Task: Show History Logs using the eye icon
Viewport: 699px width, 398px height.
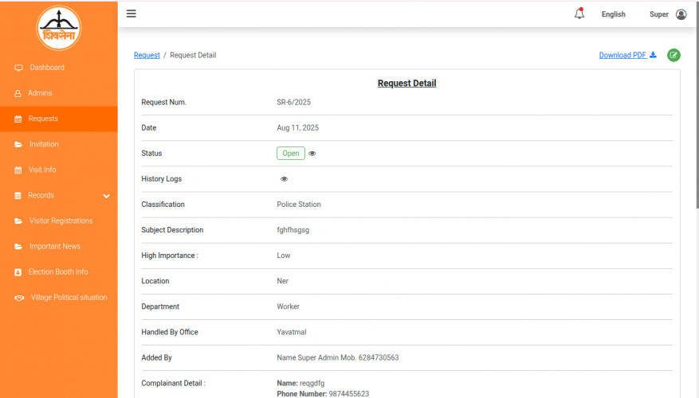Action: [284, 179]
